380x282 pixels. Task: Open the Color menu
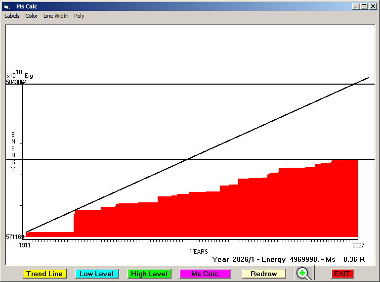[x=32, y=16]
